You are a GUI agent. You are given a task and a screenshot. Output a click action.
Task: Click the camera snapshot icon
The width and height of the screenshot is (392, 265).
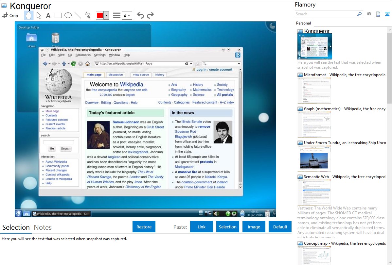click(369, 14)
